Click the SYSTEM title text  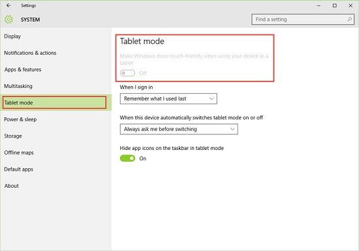[30, 20]
